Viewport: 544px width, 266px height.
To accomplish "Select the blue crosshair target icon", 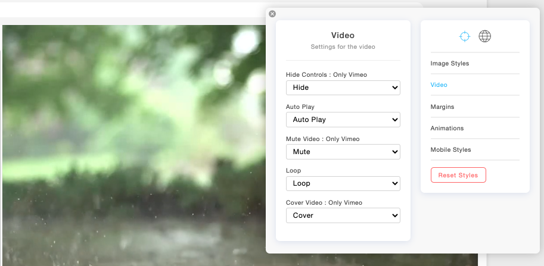I will point(465,36).
